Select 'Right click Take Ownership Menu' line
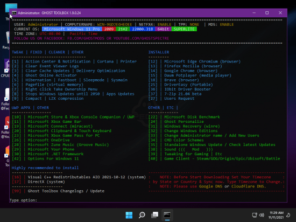The image size is (296, 222). (x=55, y=89)
